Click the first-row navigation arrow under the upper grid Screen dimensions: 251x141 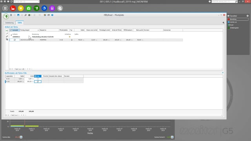tap(10, 69)
